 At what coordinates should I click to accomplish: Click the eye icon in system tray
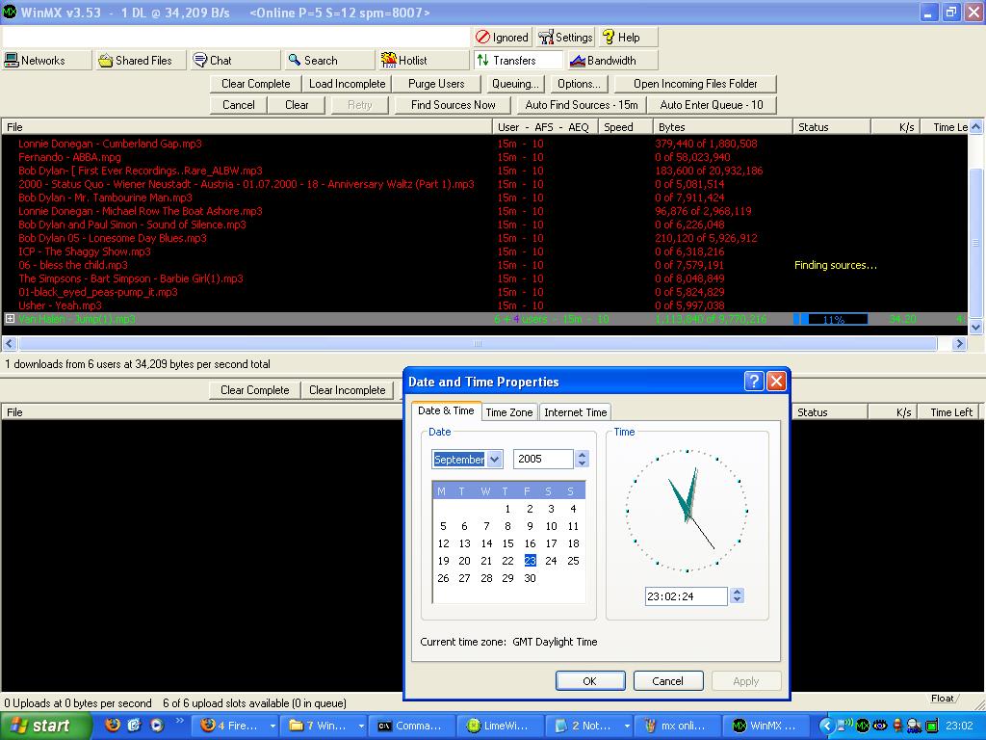880,726
